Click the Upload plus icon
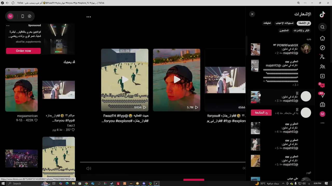This screenshot has height=186, width=332. tap(322, 76)
